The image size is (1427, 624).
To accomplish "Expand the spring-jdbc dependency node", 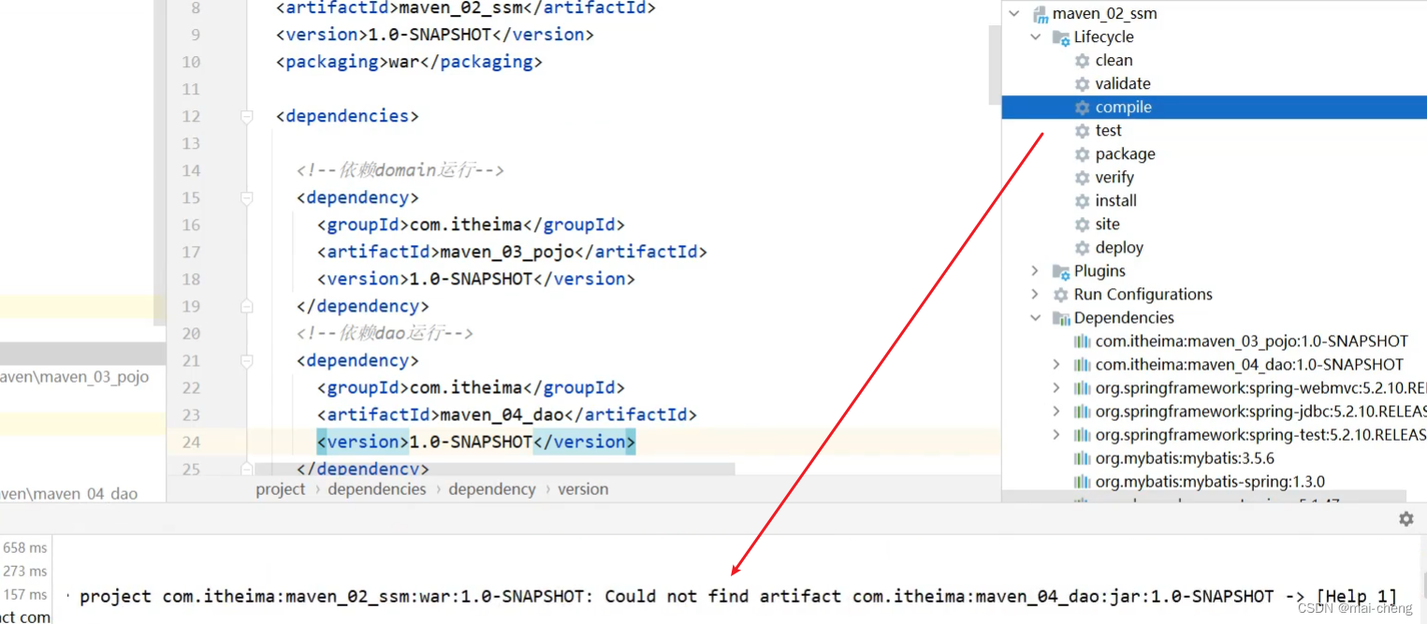I will tap(1056, 412).
